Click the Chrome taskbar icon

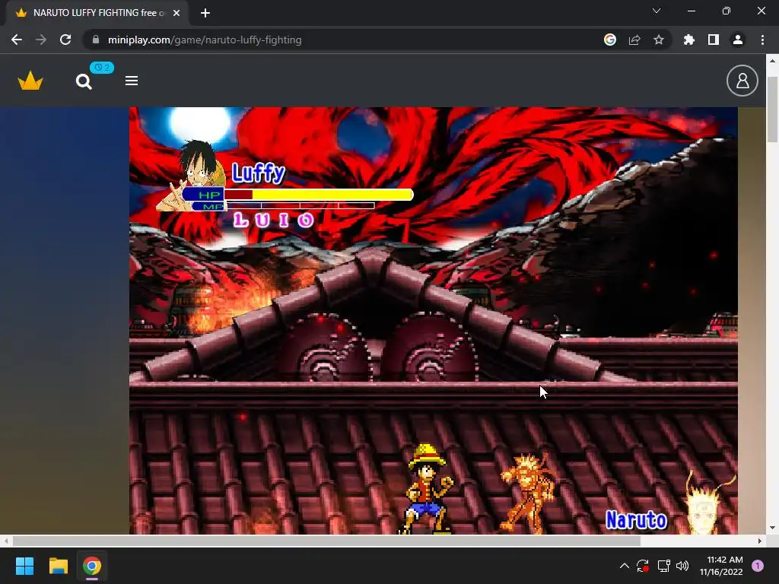(92, 566)
